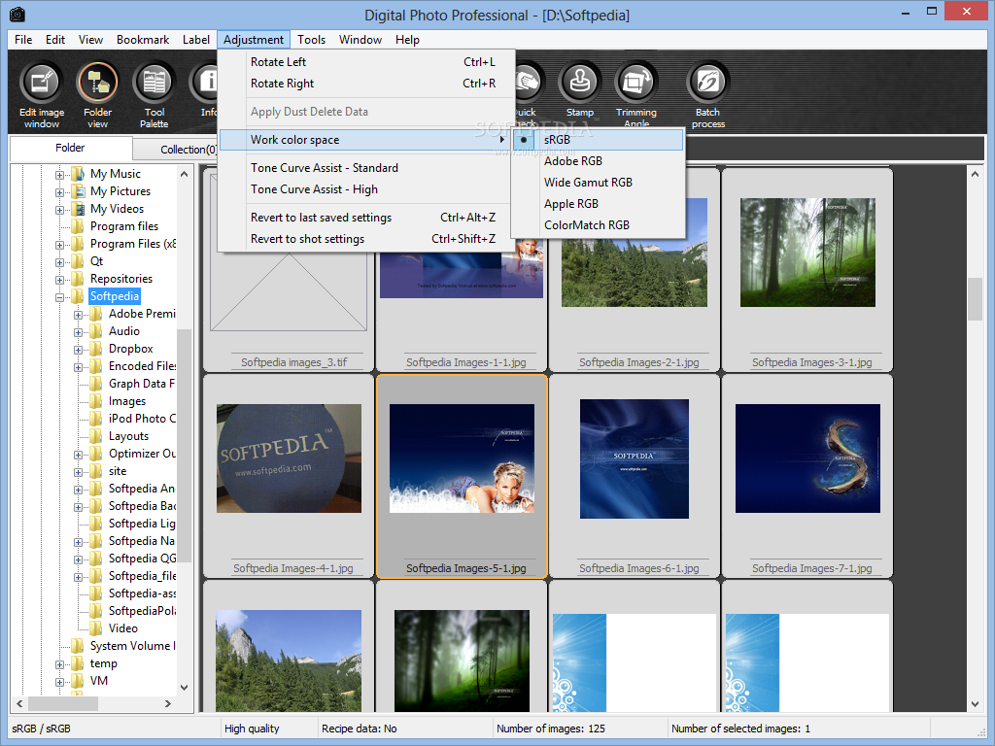Select Adobe RGB color space
The image size is (995, 746).
(598, 161)
